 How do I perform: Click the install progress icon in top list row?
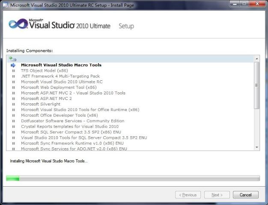[x=13, y=59]
